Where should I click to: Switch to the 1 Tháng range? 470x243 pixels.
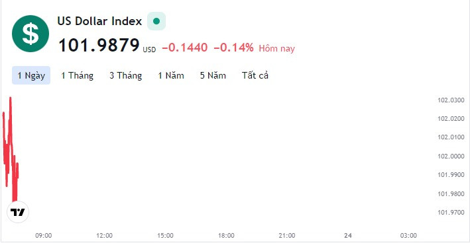click(78, 75)
